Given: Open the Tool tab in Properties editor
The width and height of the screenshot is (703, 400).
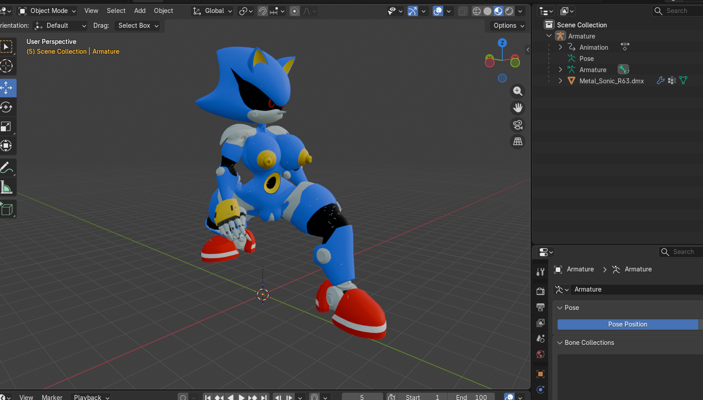Looking at the screenshot, I should [x=540, y=272].
